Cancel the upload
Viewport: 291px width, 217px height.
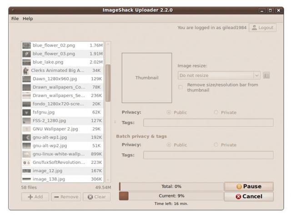(249, 197)
